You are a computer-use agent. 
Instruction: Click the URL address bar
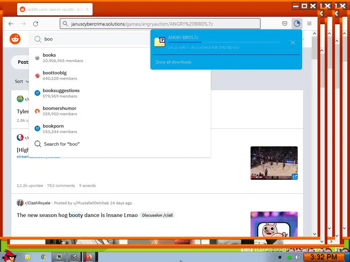tap(160, 24)
